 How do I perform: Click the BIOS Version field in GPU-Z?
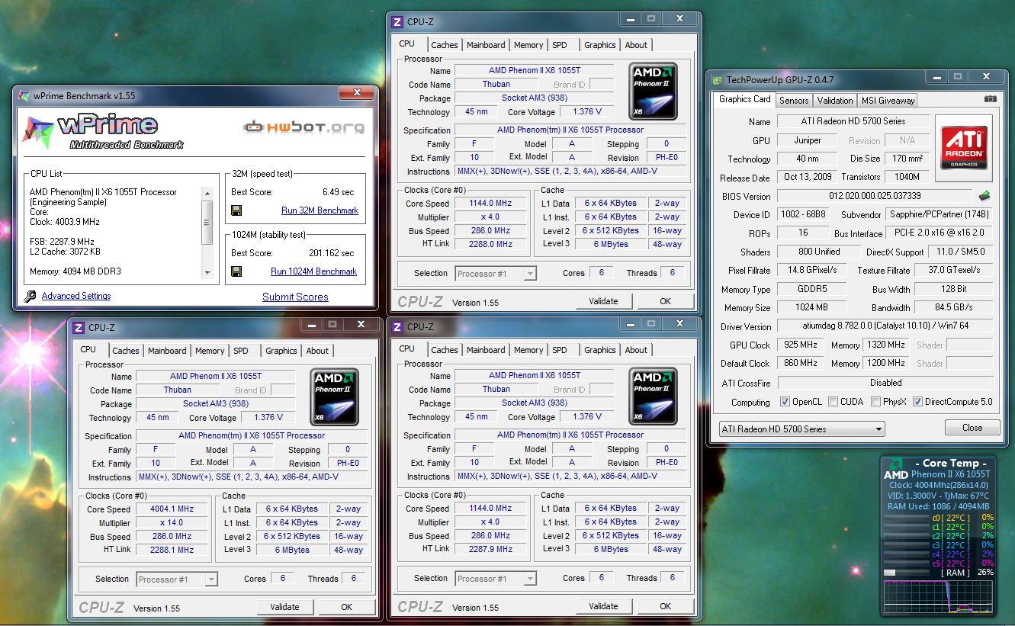[875, 196]
